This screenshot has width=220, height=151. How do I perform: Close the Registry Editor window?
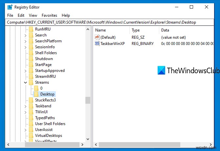pos(207,7)
